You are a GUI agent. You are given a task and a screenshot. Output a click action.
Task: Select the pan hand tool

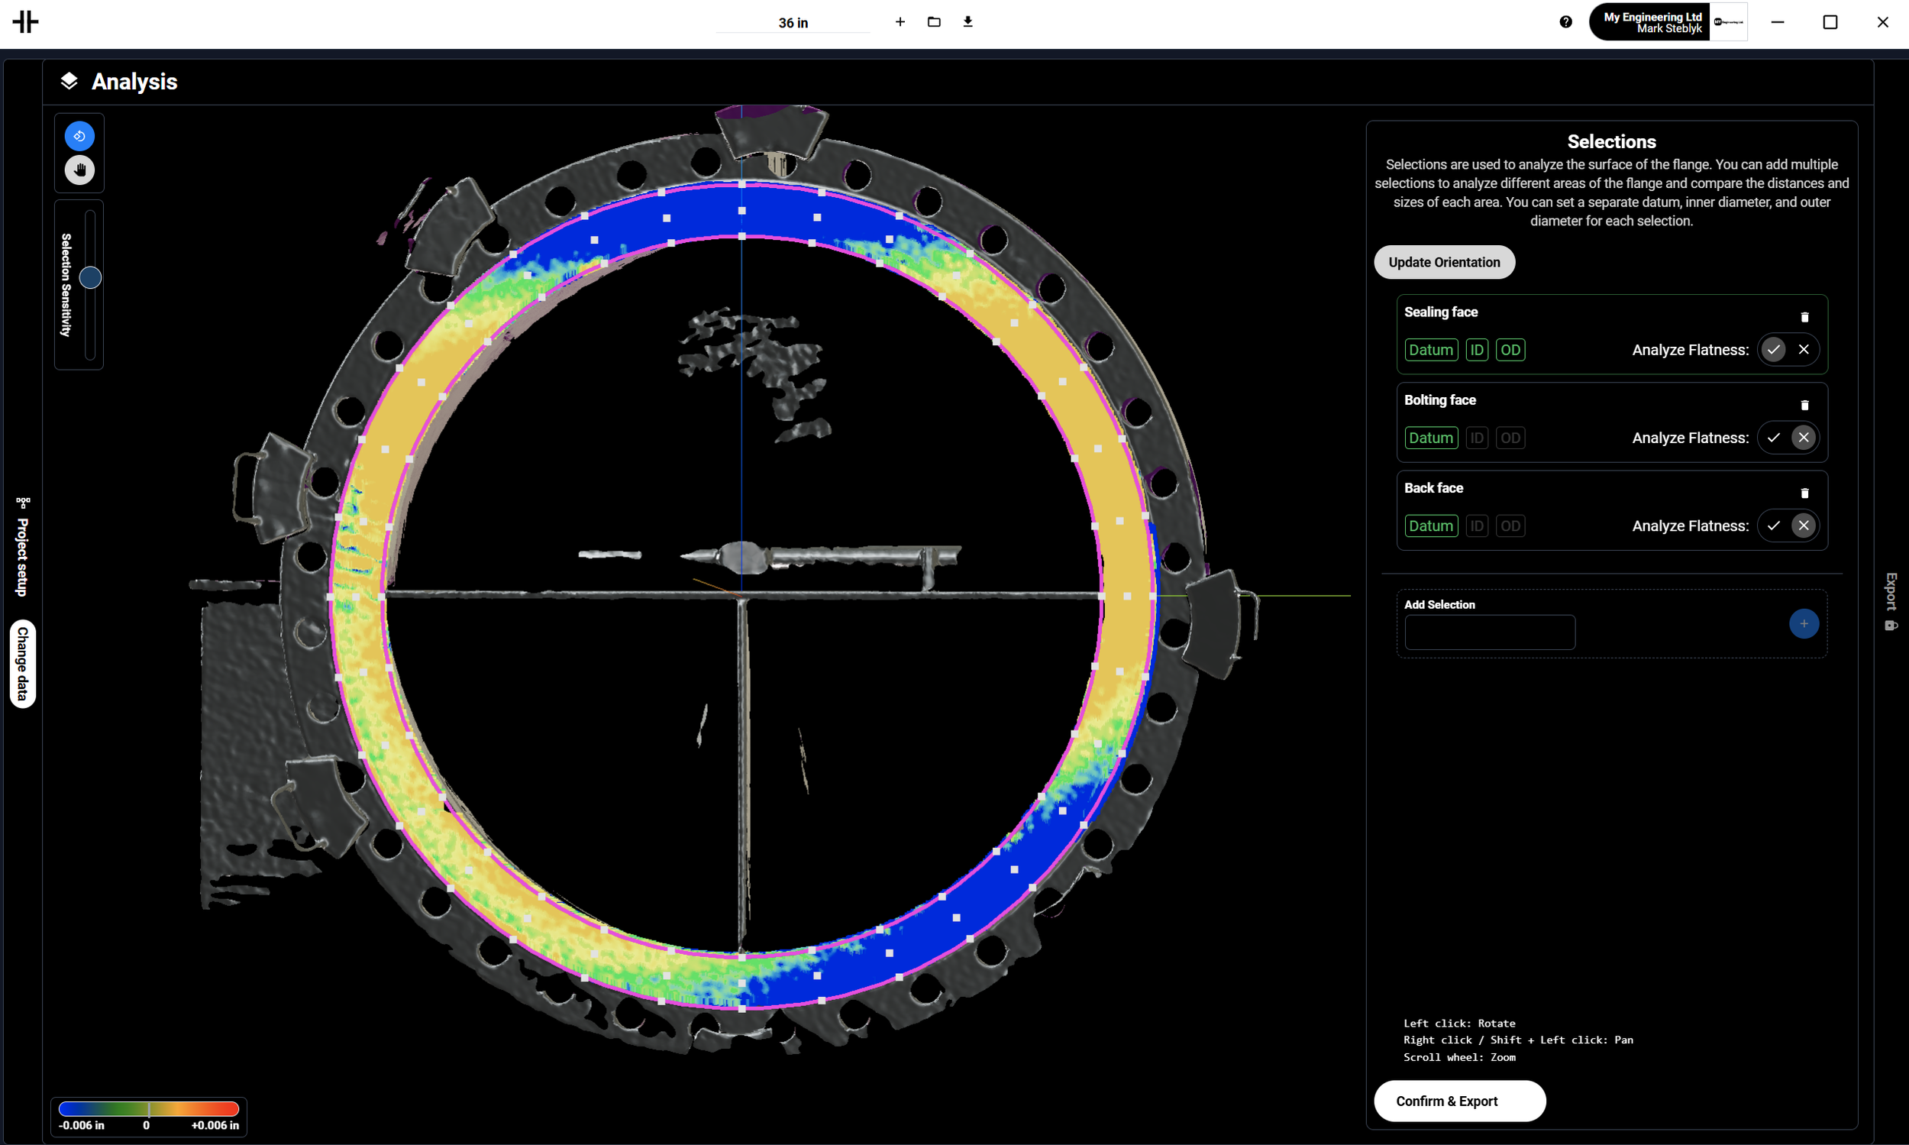(79, 170)
